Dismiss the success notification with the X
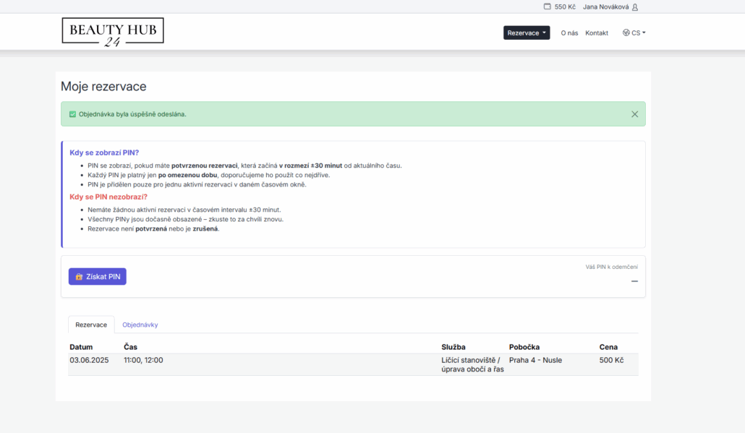Image resolution: width=745 pixels, height=433 pixels. pyautogui.click(x=634, y=114)
